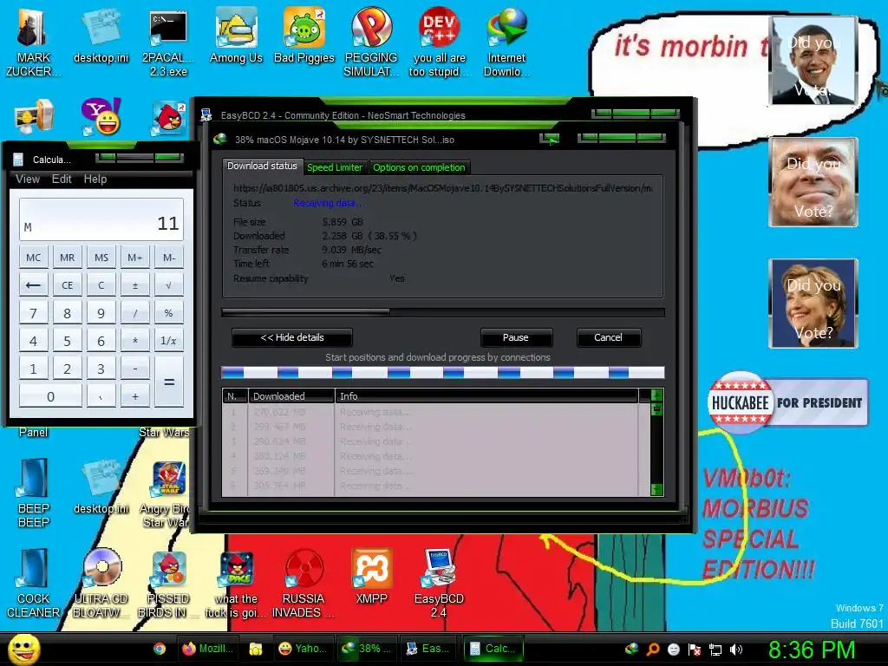888x666 pixels.
Task: Click the Hide details button
Action: (x=292, y=337)
